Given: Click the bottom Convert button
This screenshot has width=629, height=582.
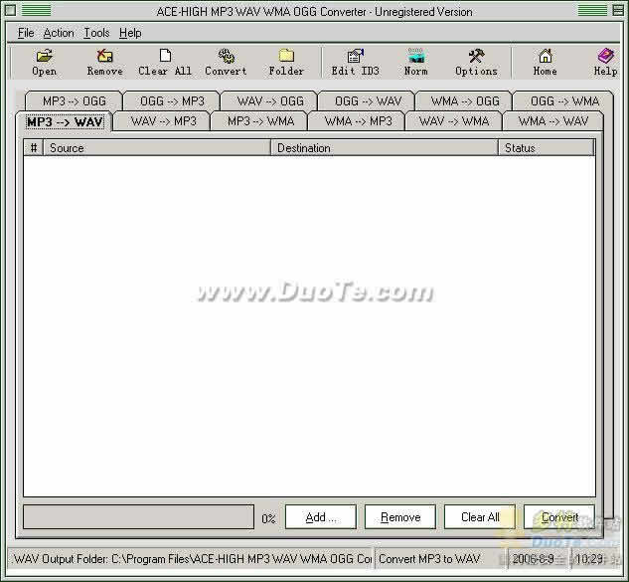Looking at the screenshot, I should coord(559,517).
